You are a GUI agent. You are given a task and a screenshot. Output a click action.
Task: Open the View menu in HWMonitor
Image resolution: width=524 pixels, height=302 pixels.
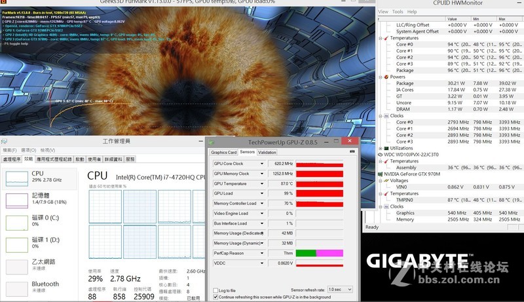point(383,12)
